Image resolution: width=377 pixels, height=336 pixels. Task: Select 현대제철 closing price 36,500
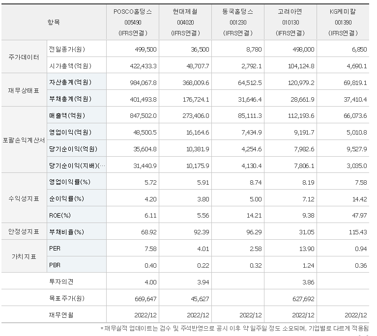(x=200, y=50)
